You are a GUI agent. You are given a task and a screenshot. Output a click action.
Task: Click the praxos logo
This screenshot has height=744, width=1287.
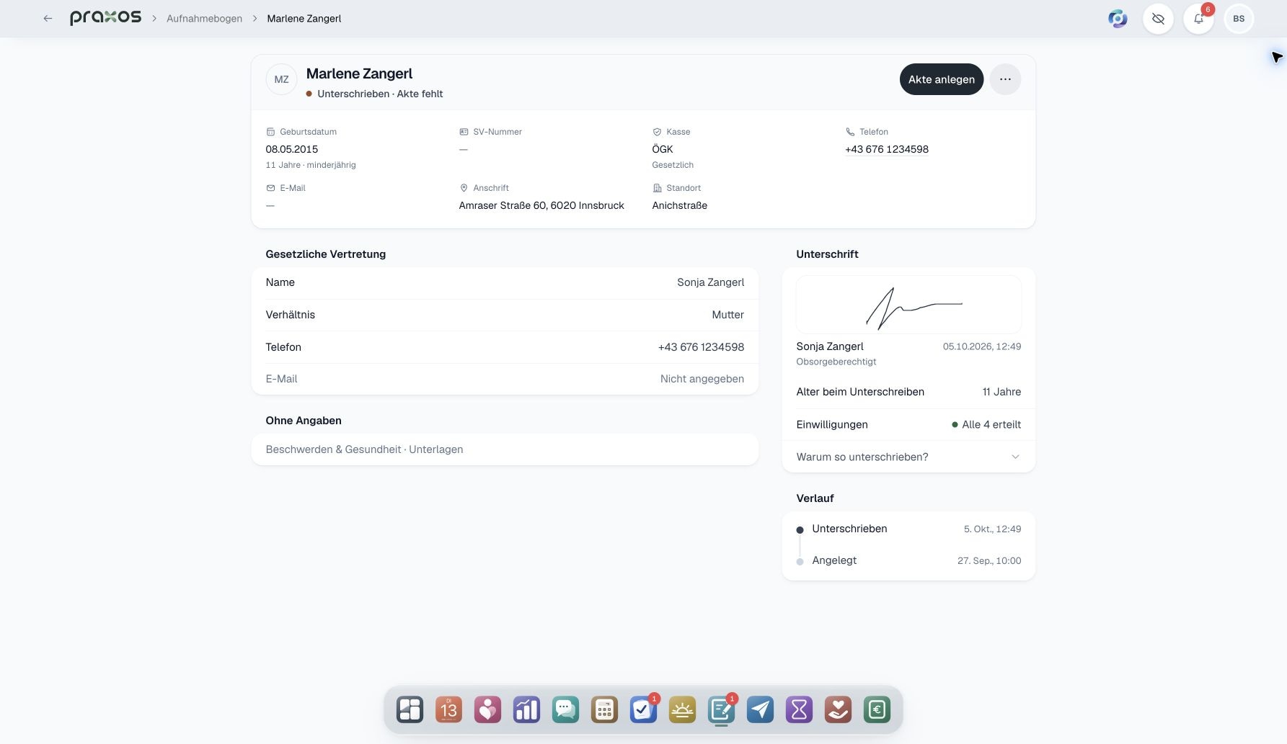pyautogui.click(x=105, y=18)
